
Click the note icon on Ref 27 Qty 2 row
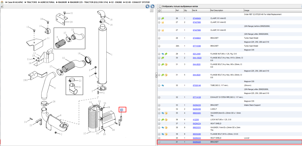[x=163, y=22]
